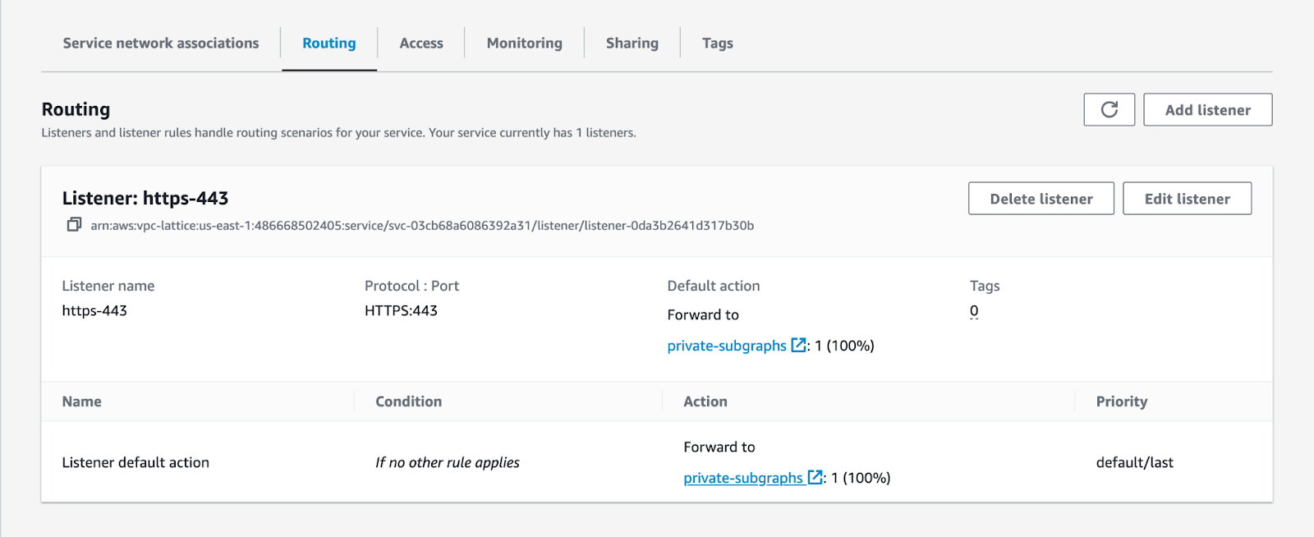This screenshot has height=537, width=1314.
Task: Click the Condition column header
Action: [409, 402]
